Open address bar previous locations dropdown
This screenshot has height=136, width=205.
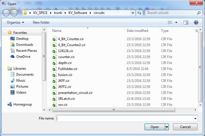point(133,13)
